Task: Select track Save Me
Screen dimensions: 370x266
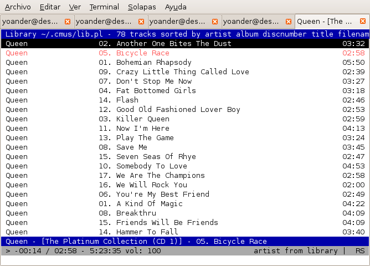Action: (185, 147)
